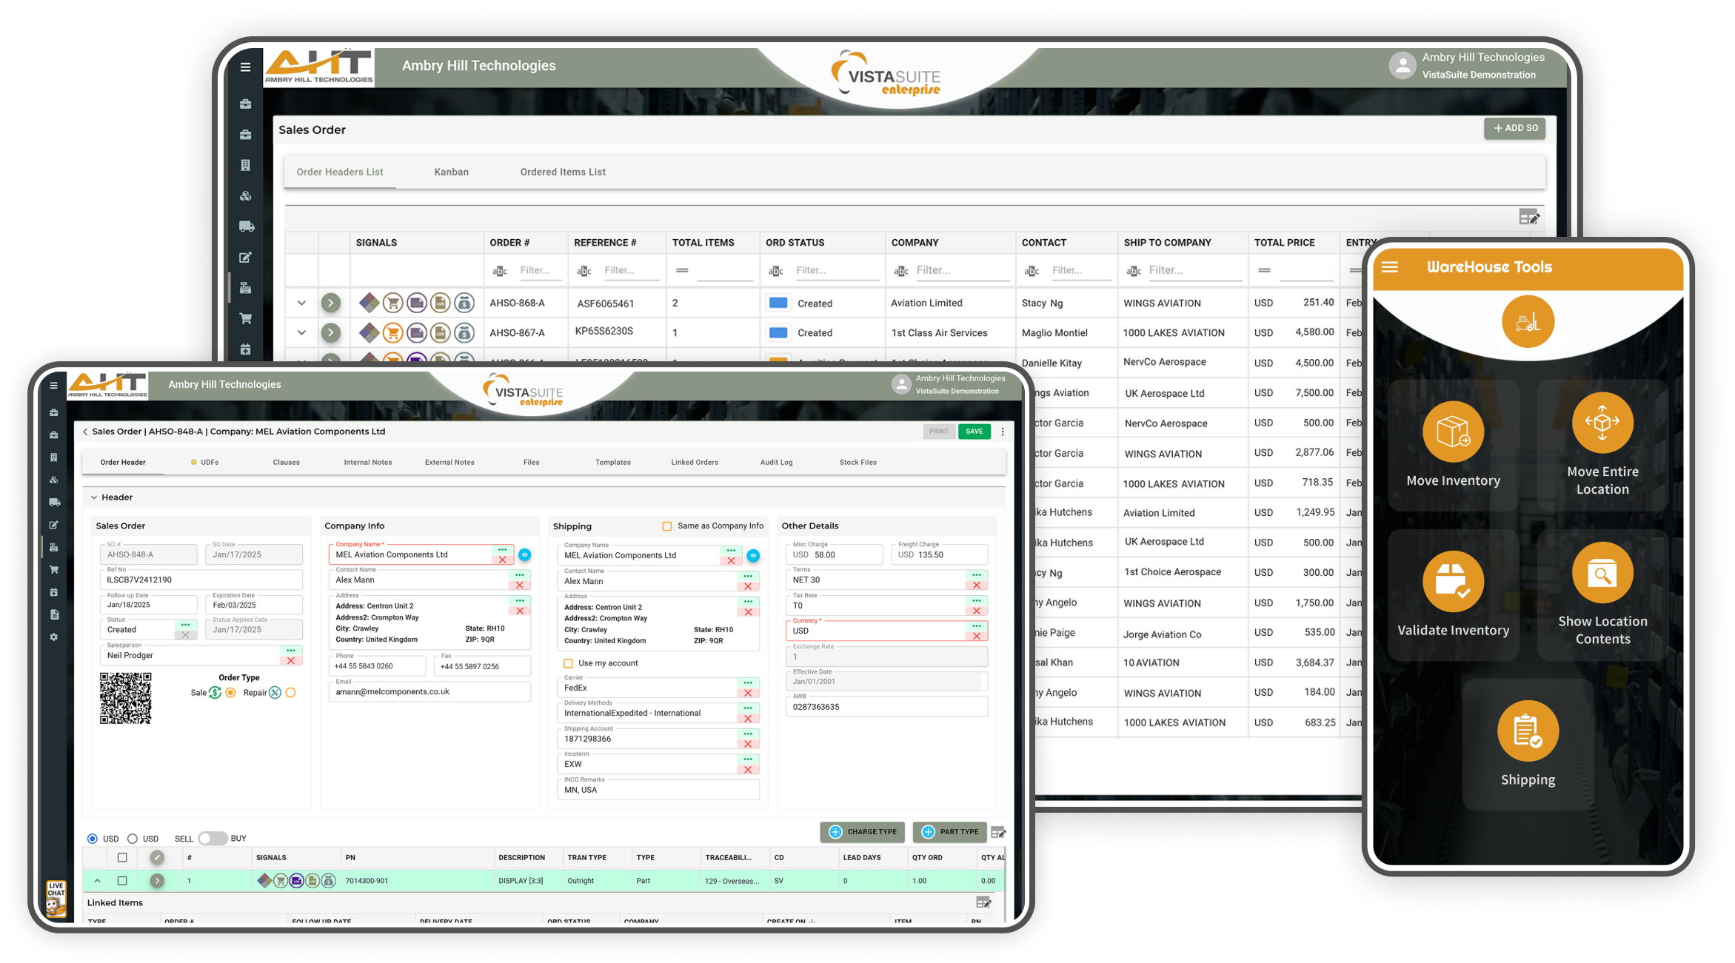Click the ADD SO button

pyautogui.click(x=1514, y=128)
